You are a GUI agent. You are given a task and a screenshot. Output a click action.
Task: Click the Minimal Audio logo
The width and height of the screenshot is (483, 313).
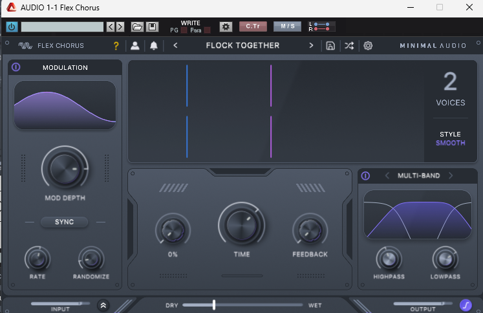coord(433,46)
